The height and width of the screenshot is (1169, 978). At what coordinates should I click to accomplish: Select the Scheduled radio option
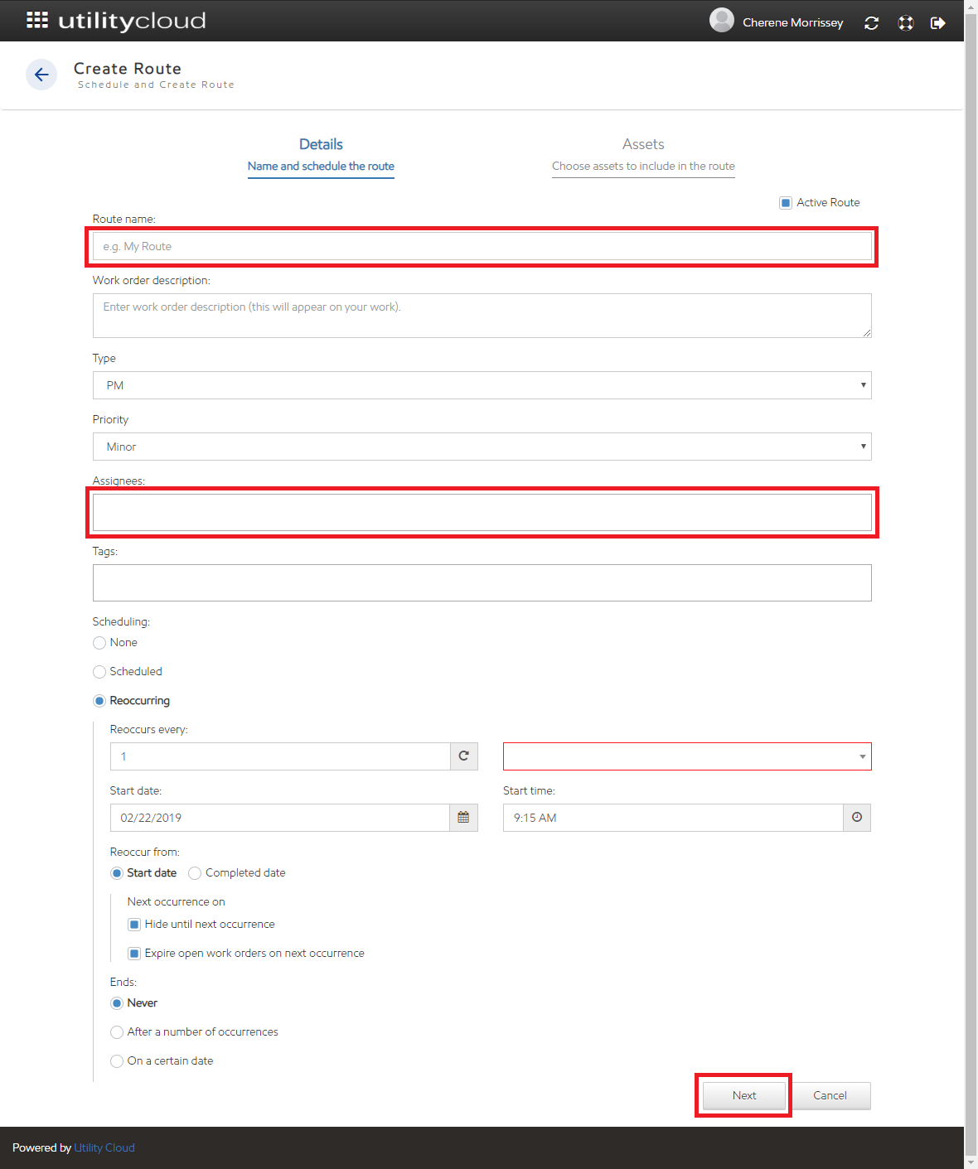(99, 672)
